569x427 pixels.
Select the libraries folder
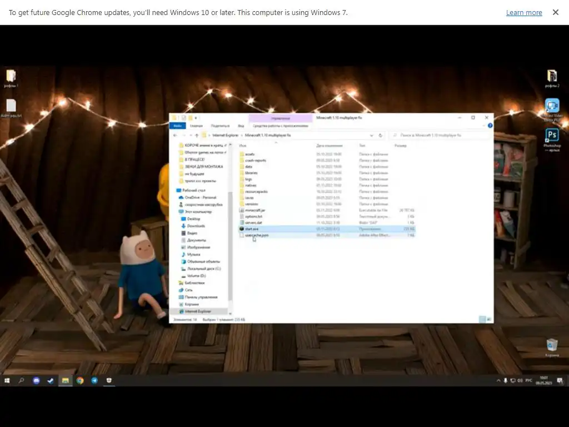[251, 173]
